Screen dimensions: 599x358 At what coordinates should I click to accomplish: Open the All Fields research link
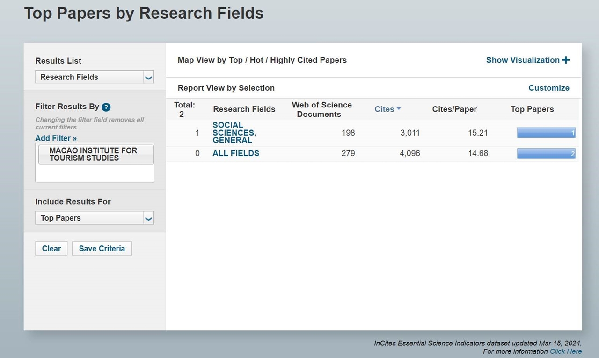pyautogui.click(x=235, y=153)
